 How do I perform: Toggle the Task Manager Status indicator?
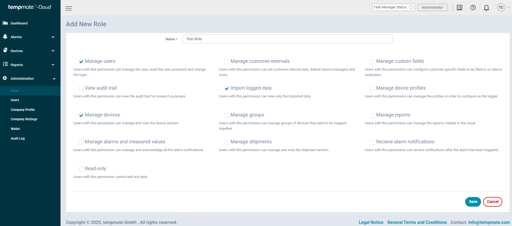(x=411, y=8)
